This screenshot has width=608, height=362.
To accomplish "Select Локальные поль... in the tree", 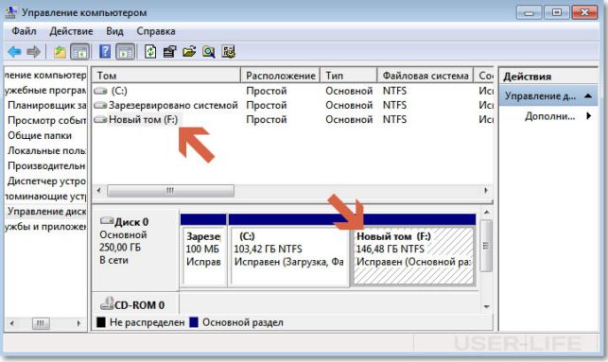I will click(47, 150).
